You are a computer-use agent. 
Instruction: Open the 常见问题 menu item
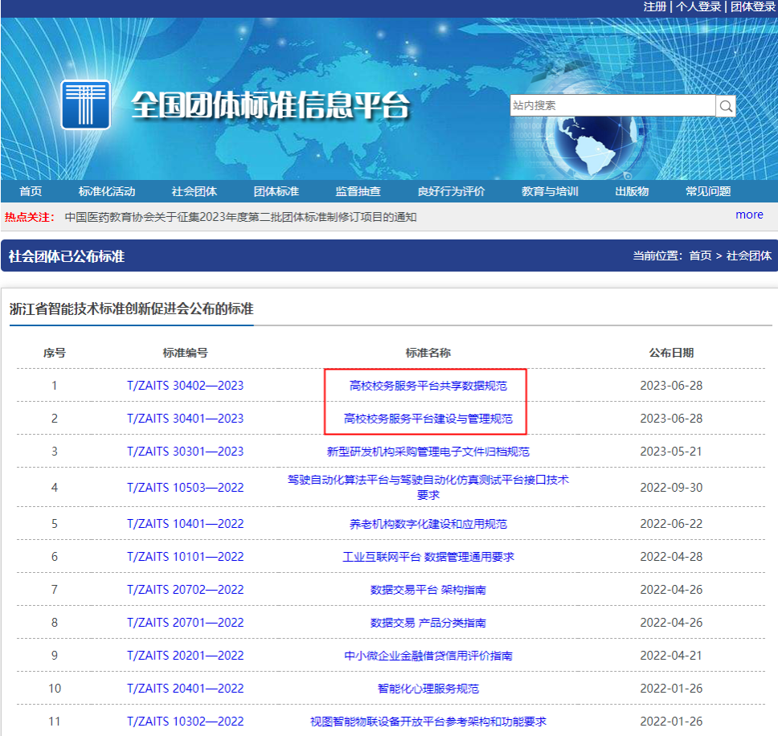pos(708,191)
